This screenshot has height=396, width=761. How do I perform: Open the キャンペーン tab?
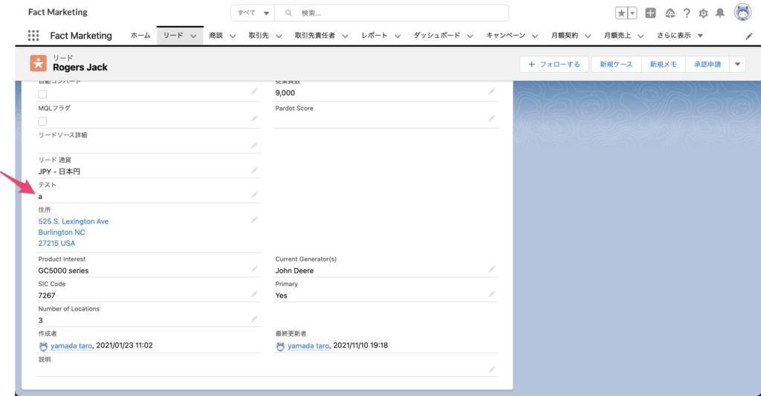click(505, 36)
